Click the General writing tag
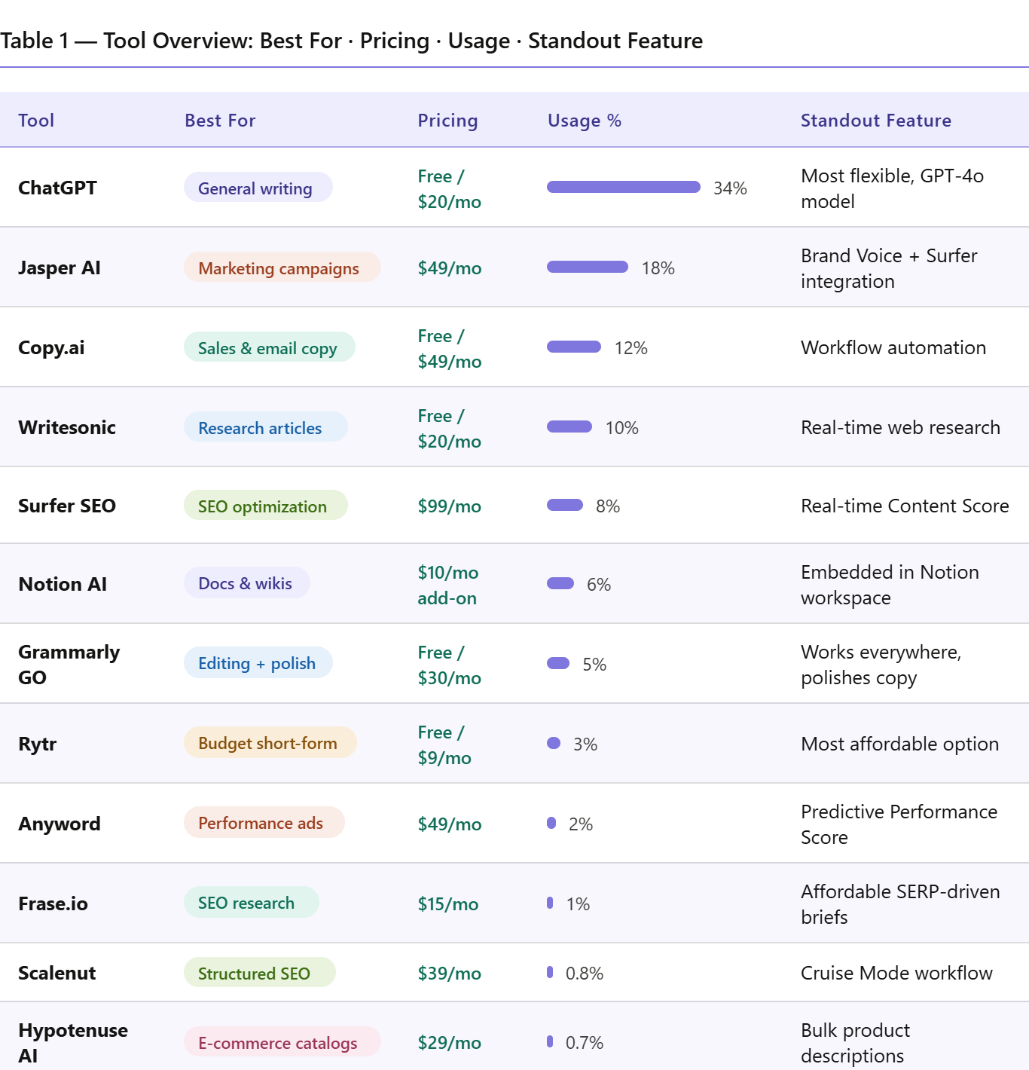The image size is (1029, 1070). [258, 188]
